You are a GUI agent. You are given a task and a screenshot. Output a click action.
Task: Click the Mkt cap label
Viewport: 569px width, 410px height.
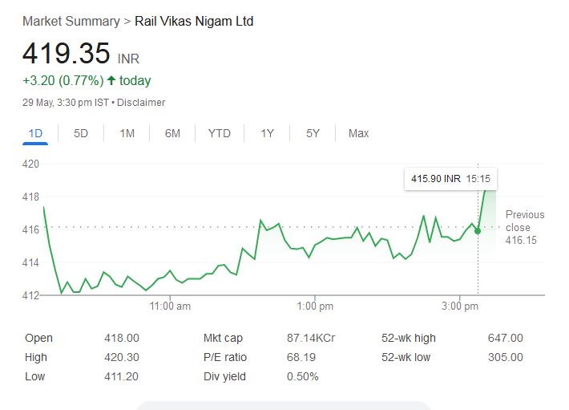[x=223, y=339]
